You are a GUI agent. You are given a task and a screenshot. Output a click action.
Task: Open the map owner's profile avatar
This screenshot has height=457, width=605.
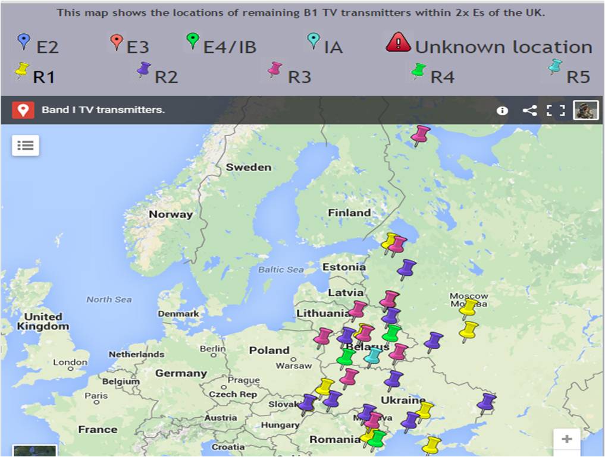(x=586, y=110)
